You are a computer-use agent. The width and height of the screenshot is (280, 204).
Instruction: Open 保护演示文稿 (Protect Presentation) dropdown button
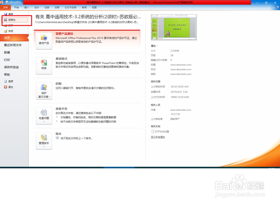coord(44,91)
